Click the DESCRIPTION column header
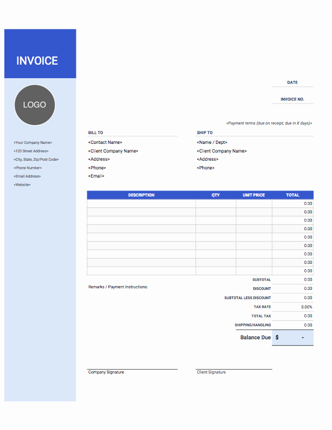The width and height of the screenshot is (332, 430). (x=142, y=195)
